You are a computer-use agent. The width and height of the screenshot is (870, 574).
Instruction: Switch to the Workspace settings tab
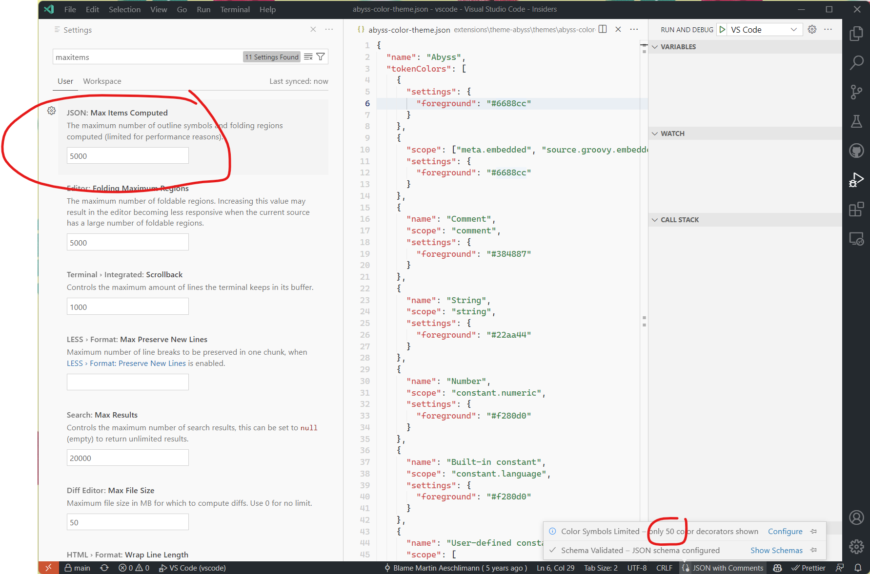point(101,81)
